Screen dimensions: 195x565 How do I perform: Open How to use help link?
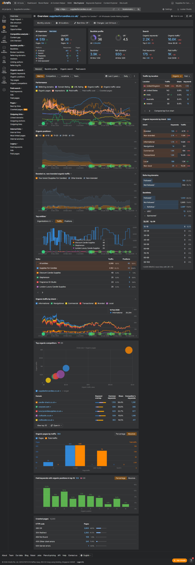point(177,16)
